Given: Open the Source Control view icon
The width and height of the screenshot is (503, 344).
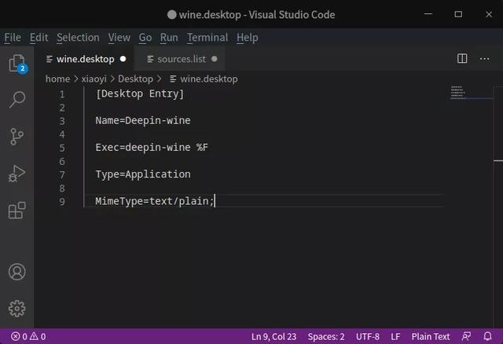Looking at the screenshot, I should pyautogui.click(x=17, y=137).
